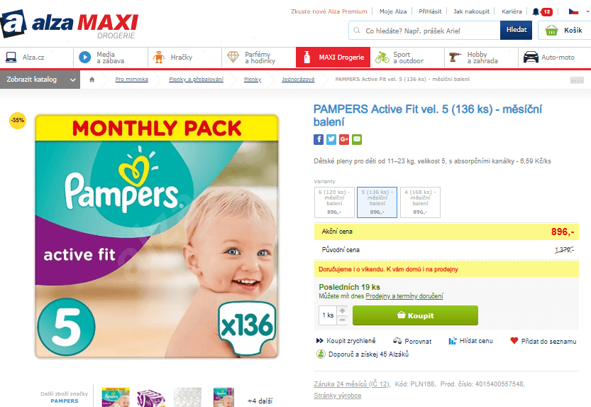Open the Košík shopping basket

coord(564,30)
